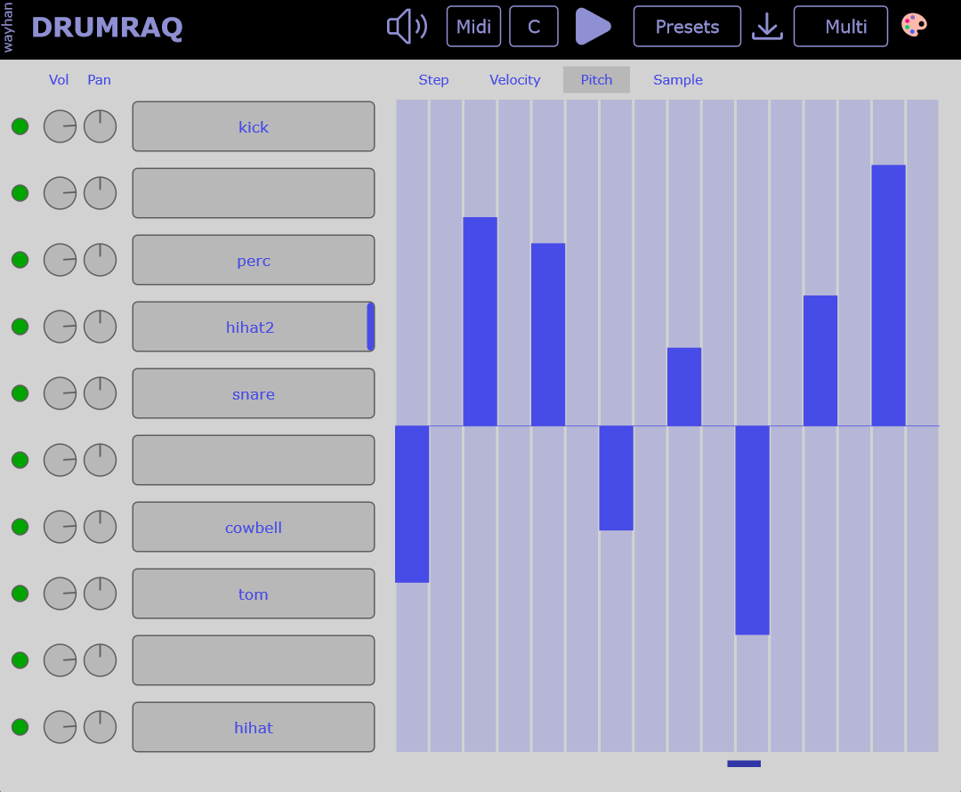This screenshot has height=792, width=961.
Task: Switch to the Step tab
Action: [x=433, y=80]
